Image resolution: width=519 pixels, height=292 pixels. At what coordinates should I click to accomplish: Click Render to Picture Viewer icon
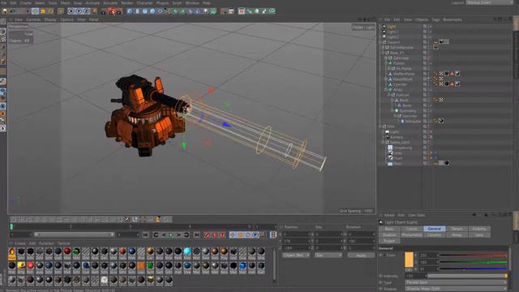pos(112,11)
